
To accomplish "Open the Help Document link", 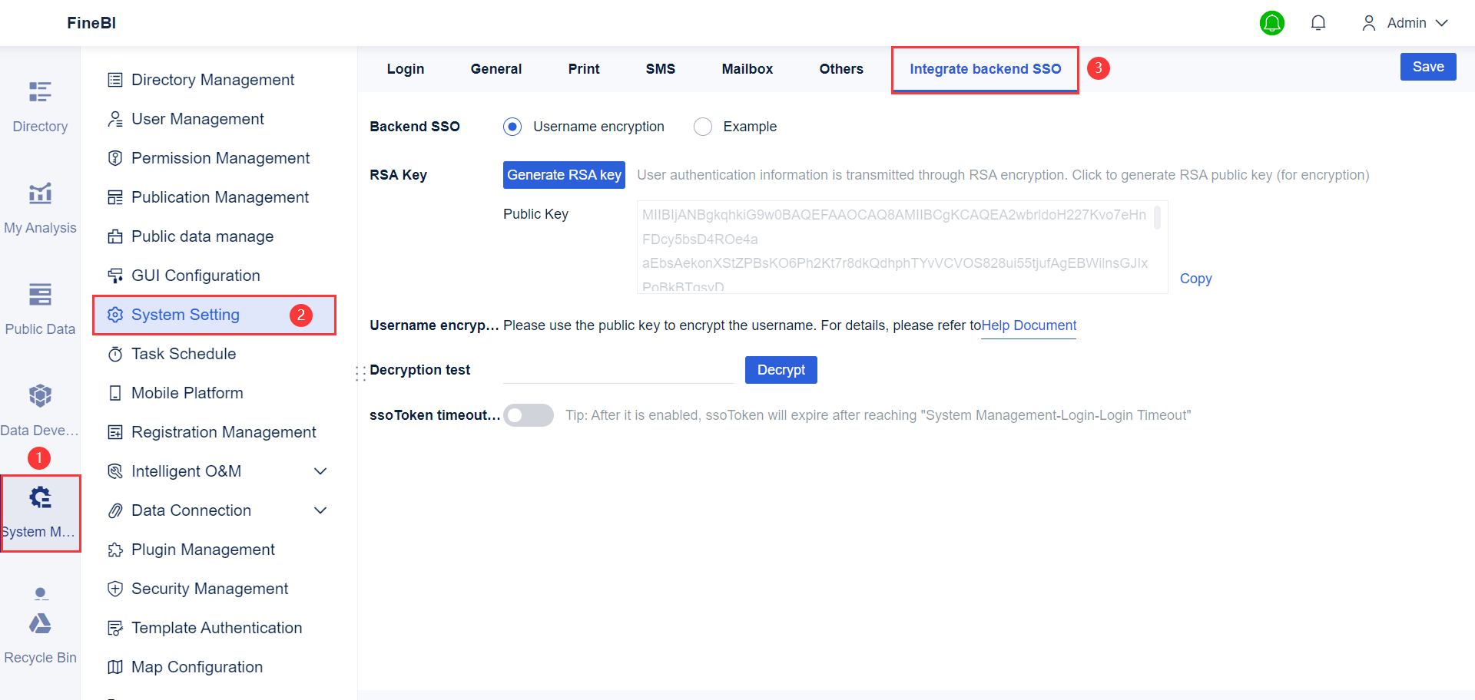I will tap(1029, 325).
